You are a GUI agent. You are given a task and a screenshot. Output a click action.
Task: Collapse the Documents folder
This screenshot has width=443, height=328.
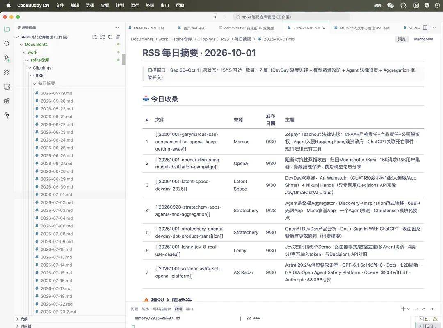click(21, 45)
